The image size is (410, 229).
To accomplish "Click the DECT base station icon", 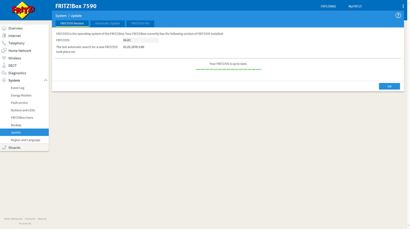I will 4,66.
